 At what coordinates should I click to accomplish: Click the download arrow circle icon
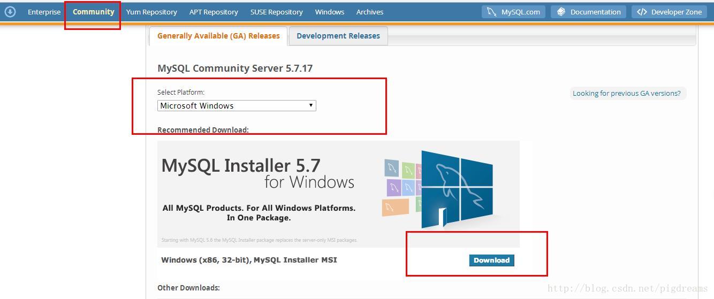(x=10, y=11)
